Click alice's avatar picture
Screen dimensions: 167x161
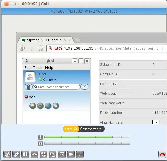pos(30,77)
